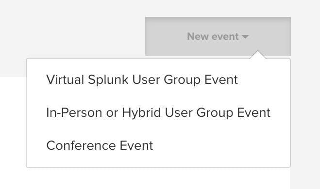Image resolution: width=320 pixels, height=189 pixels.
Task: Choose In-Person or Hybrid User Group Event
Action: click(158, 112)
